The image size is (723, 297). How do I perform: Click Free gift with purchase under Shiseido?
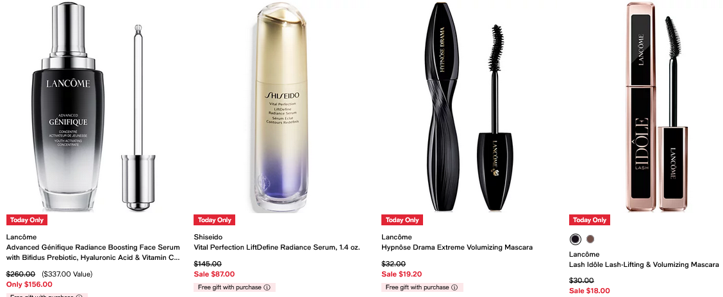[229, 287]
